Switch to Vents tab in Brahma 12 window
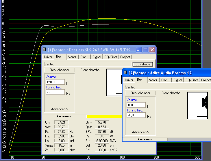The width and height of the screenshot is (211, 161). [x=153, y=80]
